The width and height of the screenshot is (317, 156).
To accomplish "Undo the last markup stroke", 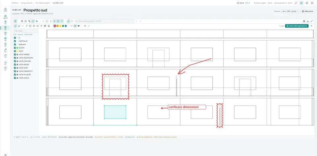I will (85, 26).
